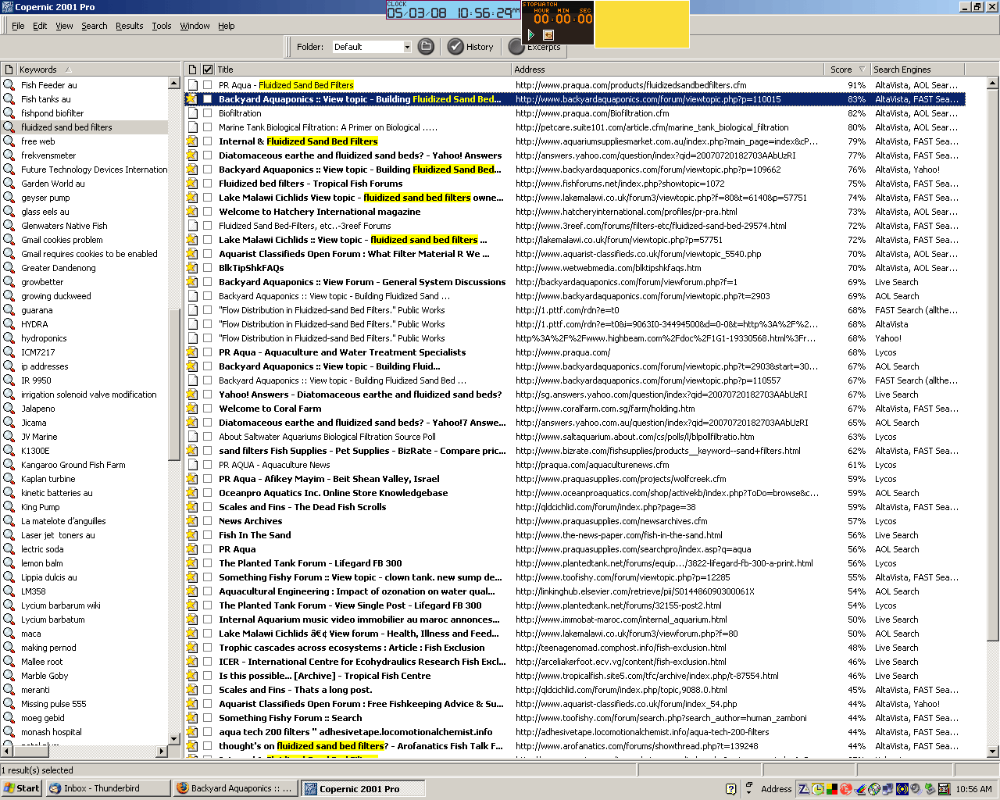Click the ZoneAlarm tray icon
Image resolution: width=1000 pixels, height=800 pixels.
tap(803, 789)
